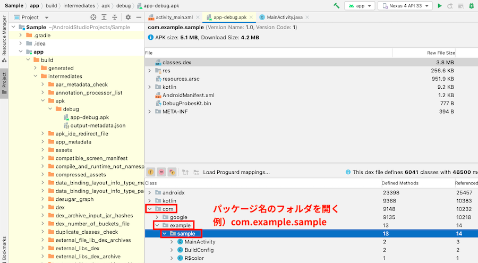Toggle show methods filter button
The image size is (478, 263).
coord(161,172)
